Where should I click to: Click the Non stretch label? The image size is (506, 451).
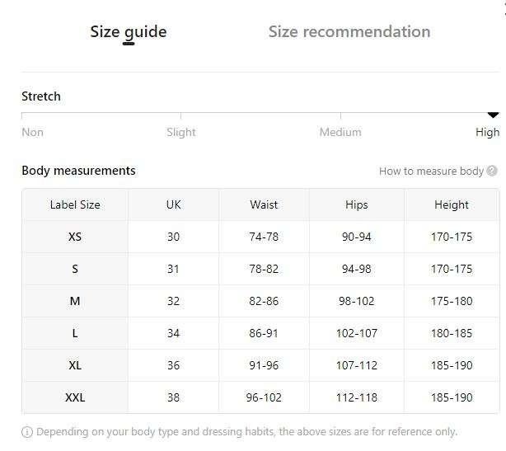pos(33,132)
